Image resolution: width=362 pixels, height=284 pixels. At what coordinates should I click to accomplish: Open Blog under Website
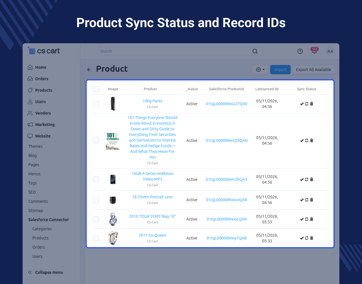click(x=32, y=156)
